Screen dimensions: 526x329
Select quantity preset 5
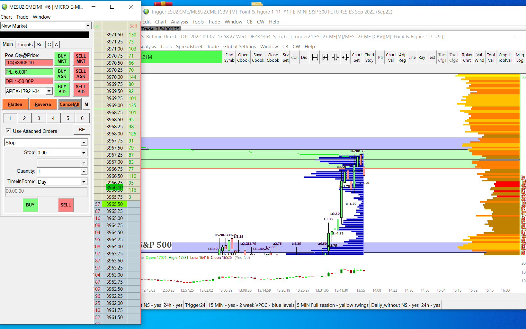[x=68, y=118]
